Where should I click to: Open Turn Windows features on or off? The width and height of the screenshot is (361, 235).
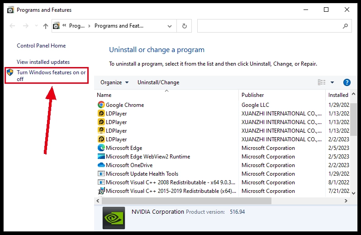51,76
